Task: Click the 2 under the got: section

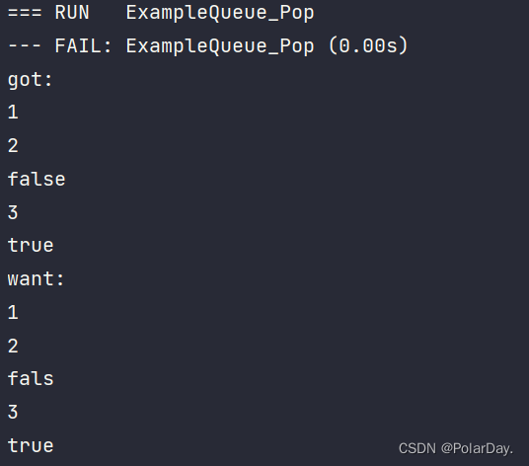Action: (x=13, y=146)
